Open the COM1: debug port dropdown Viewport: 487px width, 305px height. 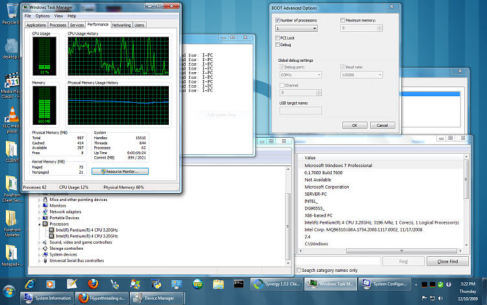[x=301, y=75]
